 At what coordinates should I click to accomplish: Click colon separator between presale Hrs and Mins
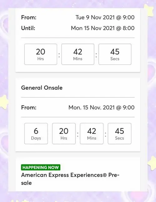click(x=59, y=55)
